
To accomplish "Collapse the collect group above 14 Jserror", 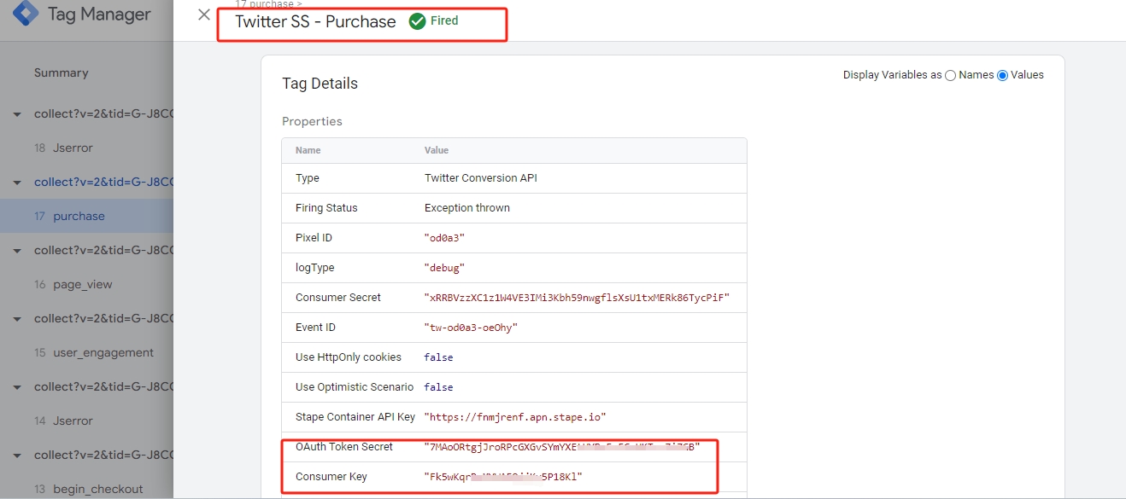I will tap(17, 387).
